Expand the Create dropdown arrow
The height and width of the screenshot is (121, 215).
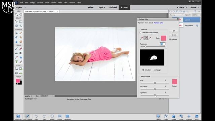186,7
